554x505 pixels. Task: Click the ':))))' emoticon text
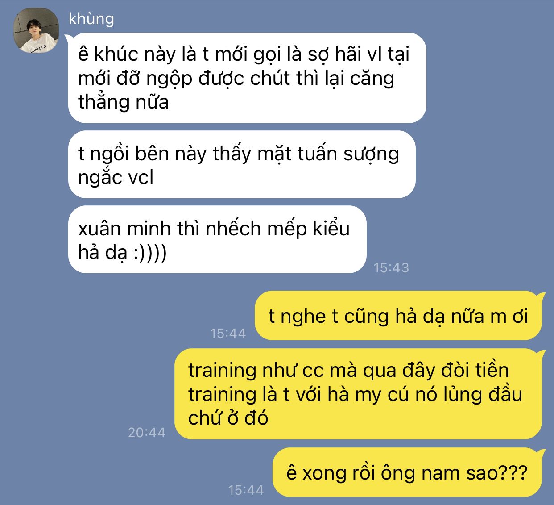[150, 253]
